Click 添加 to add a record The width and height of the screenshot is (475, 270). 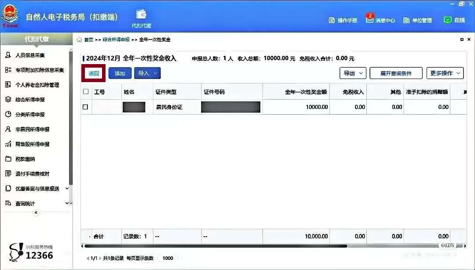coord(119,73)
